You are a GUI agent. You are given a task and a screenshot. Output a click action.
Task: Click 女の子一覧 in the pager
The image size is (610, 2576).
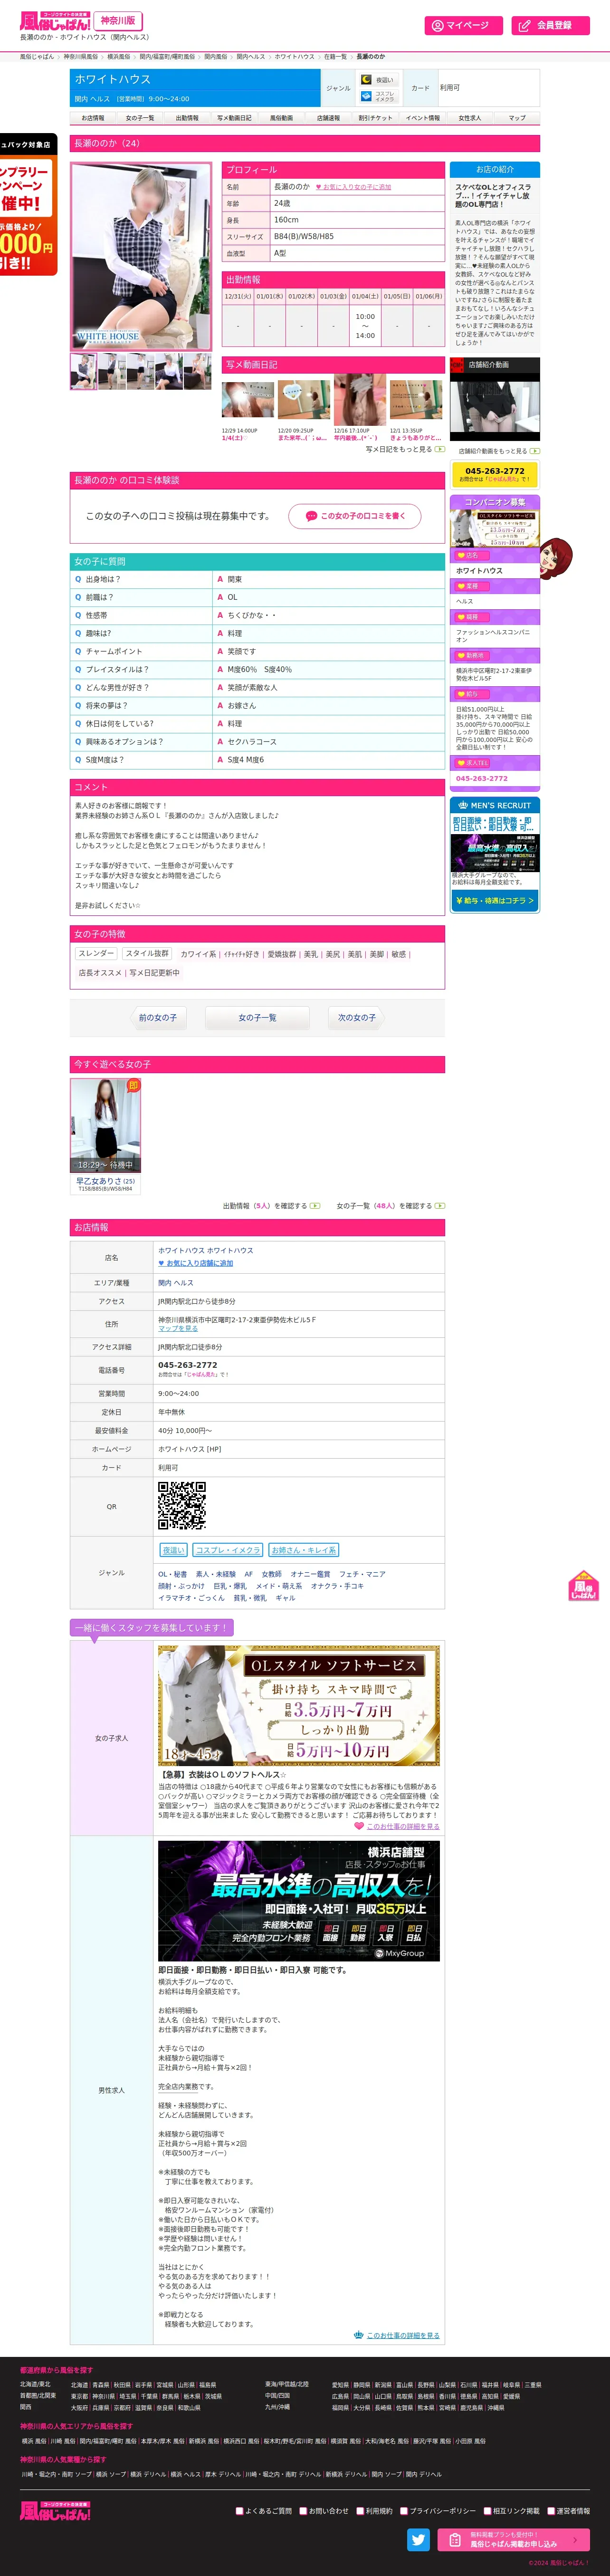(257, 1018)
